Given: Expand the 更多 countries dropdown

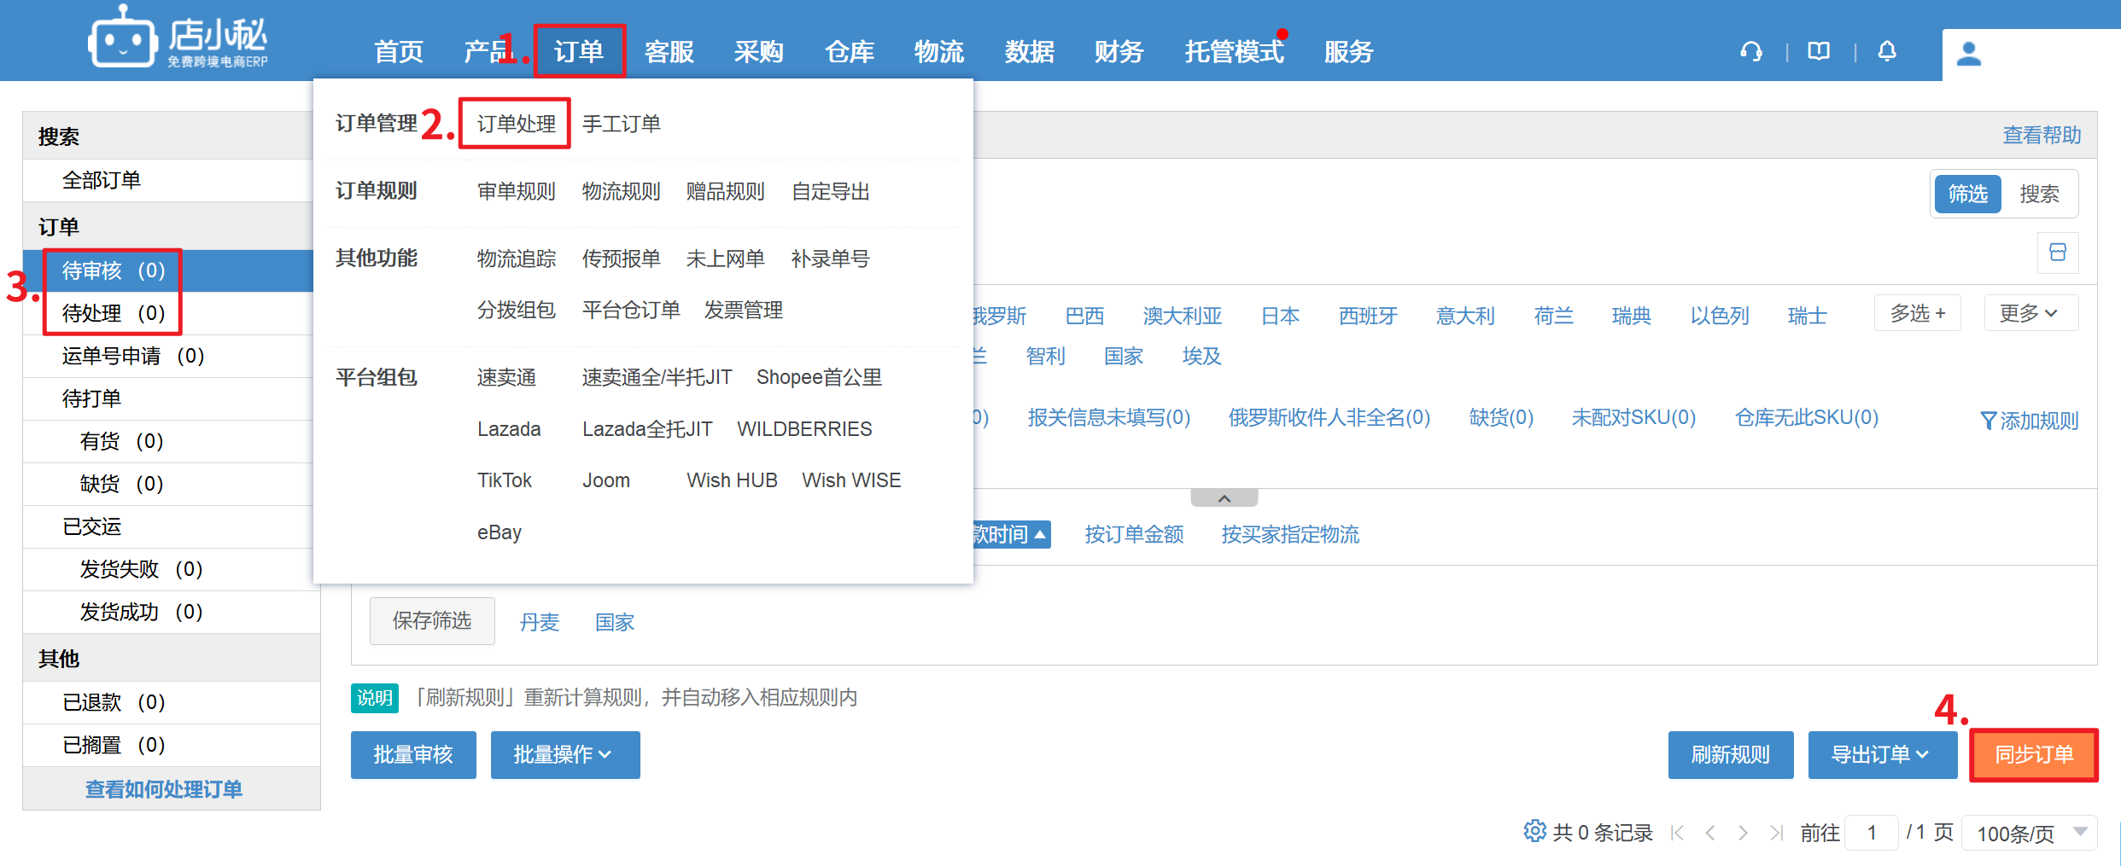Looking at the screenshot, I should (2029, 313).
